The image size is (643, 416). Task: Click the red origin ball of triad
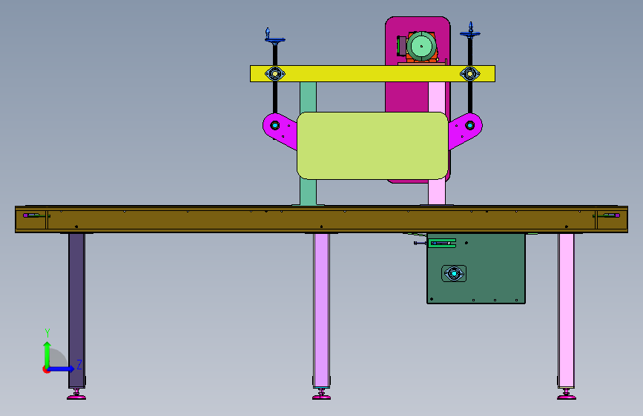click(46, 369)
